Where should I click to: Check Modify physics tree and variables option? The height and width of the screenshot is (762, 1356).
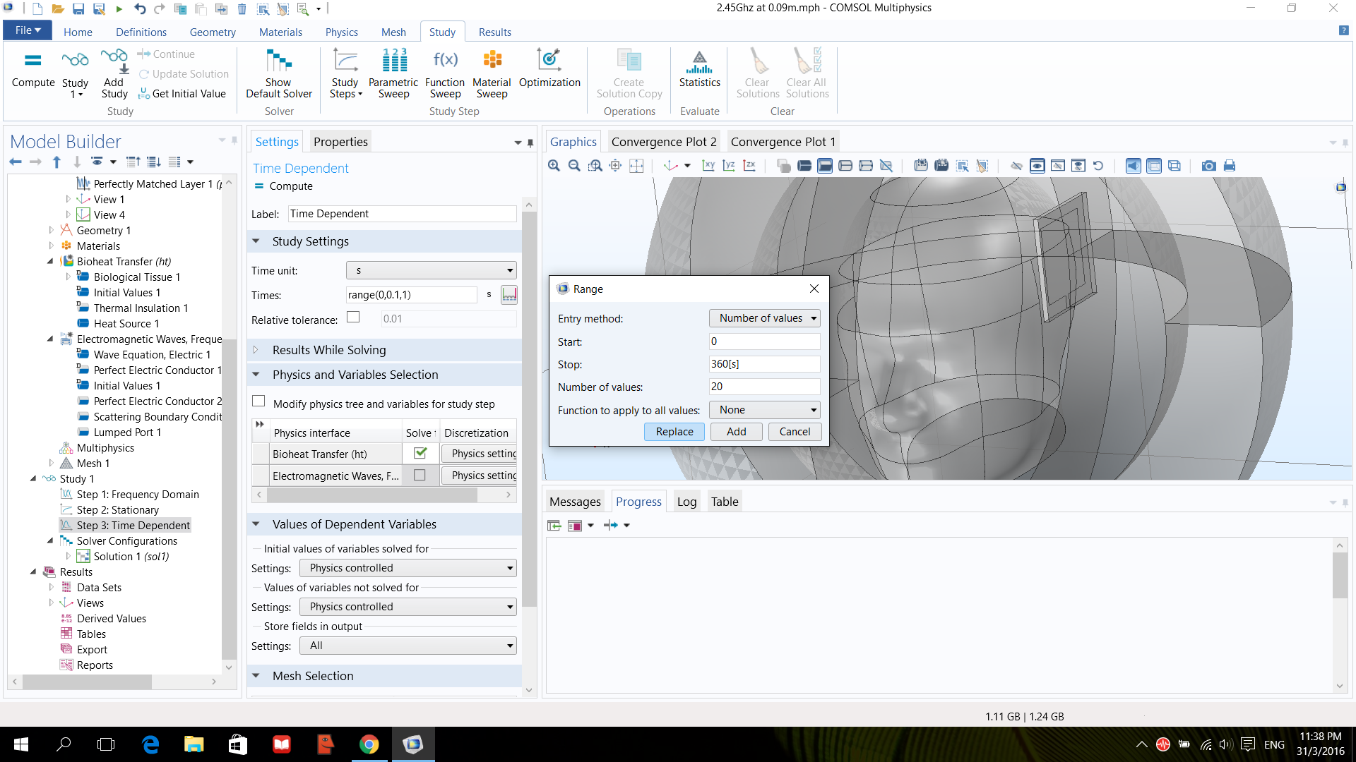tap(259, 401)
